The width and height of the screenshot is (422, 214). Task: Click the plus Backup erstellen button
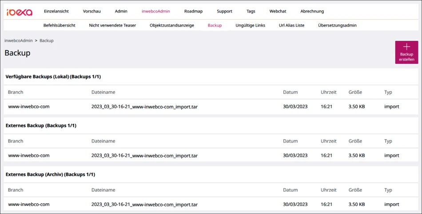(406, 52)
